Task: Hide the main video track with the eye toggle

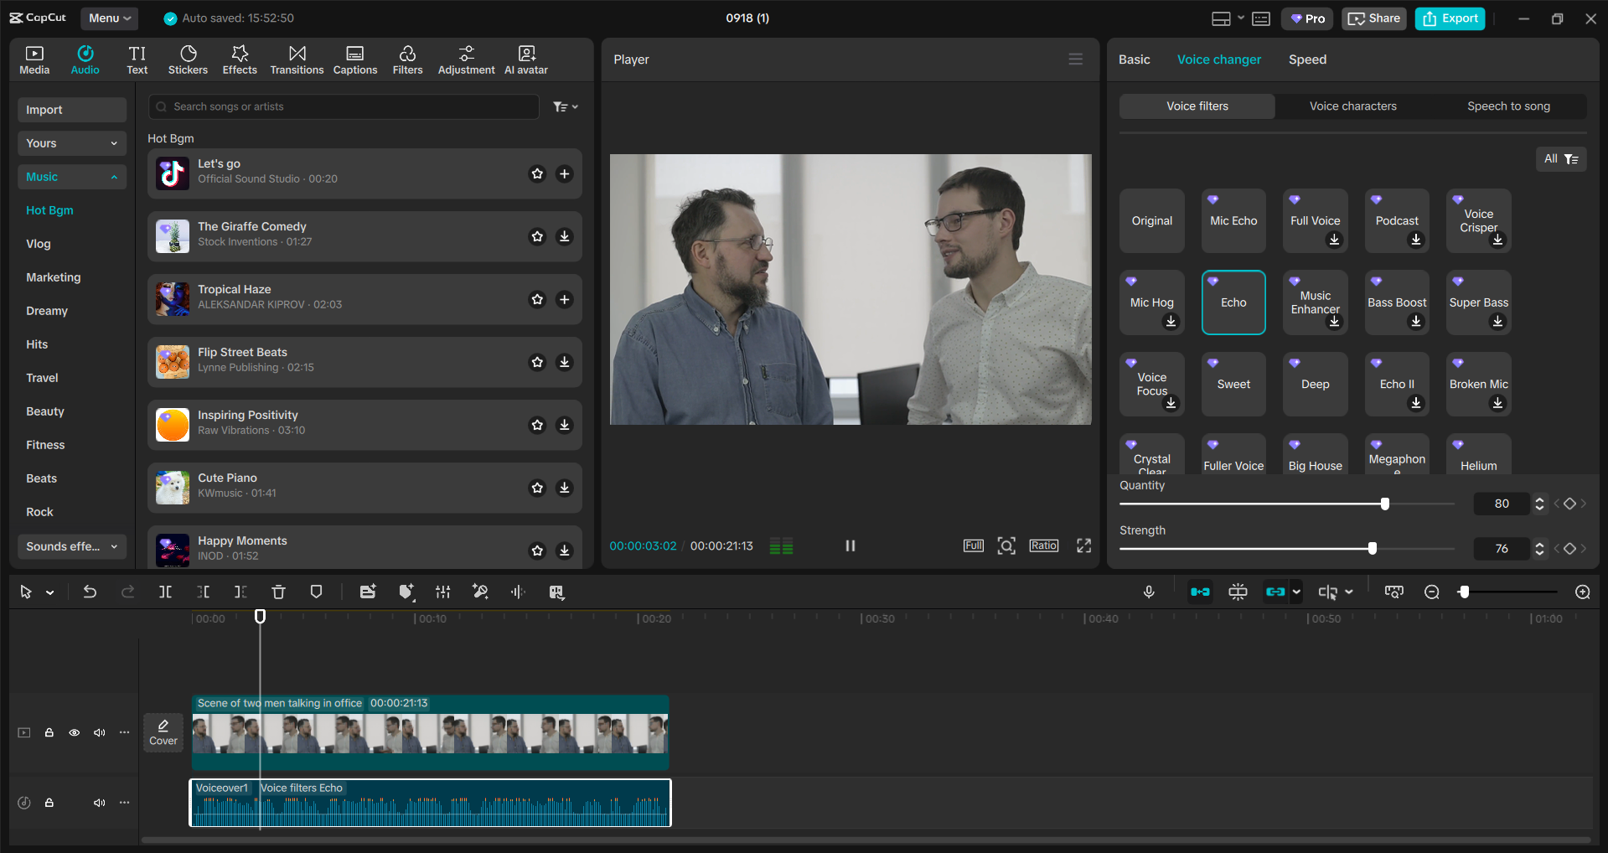Action: [75, 732]
